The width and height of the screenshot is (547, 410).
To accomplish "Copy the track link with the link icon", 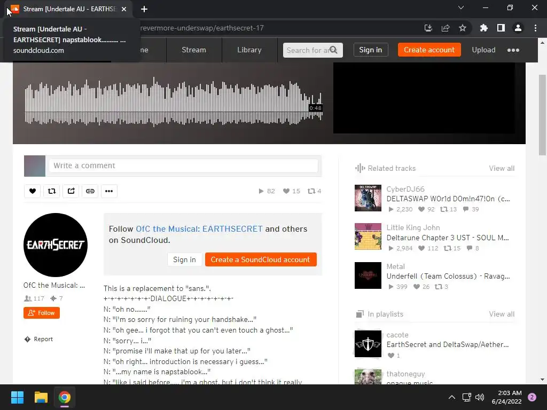I will pyautogui.click(x=90, y=191).
